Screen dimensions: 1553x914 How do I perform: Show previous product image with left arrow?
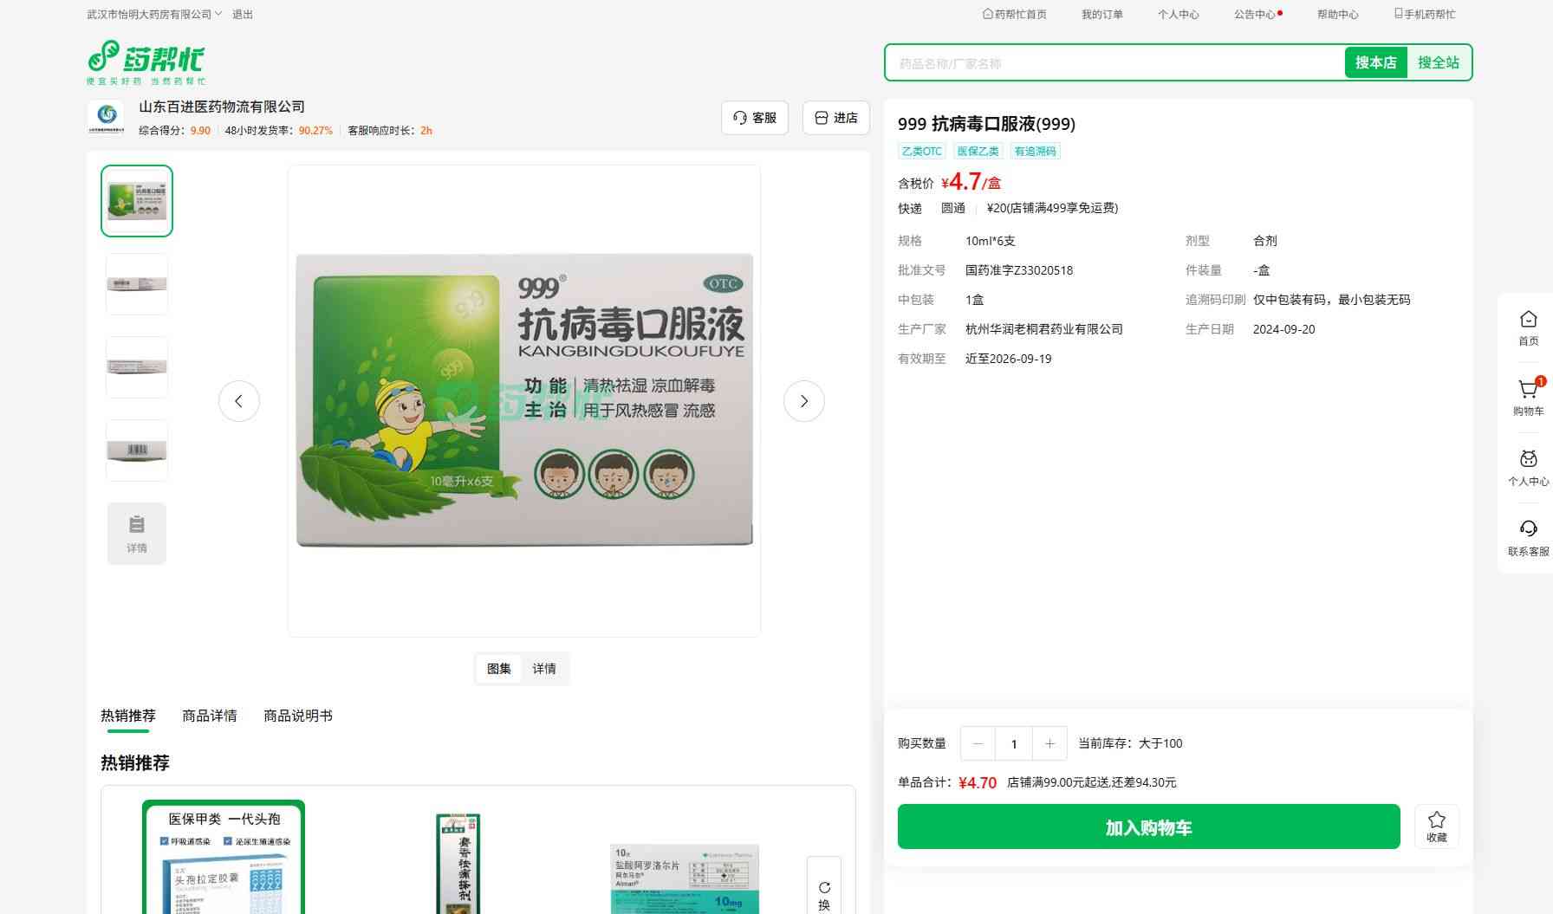click(239, 401)
